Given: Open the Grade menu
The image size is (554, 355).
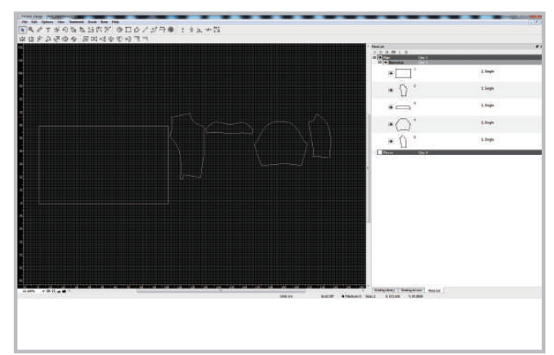Looking at the screenshot, I should coord(92,22).
